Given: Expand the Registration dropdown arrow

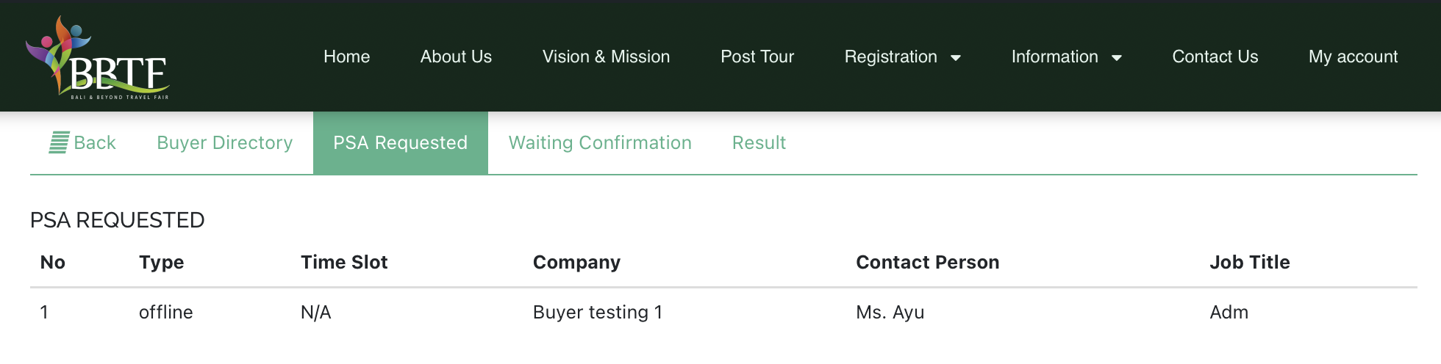Looking at the screenshot, I should [x=956, y=58].
